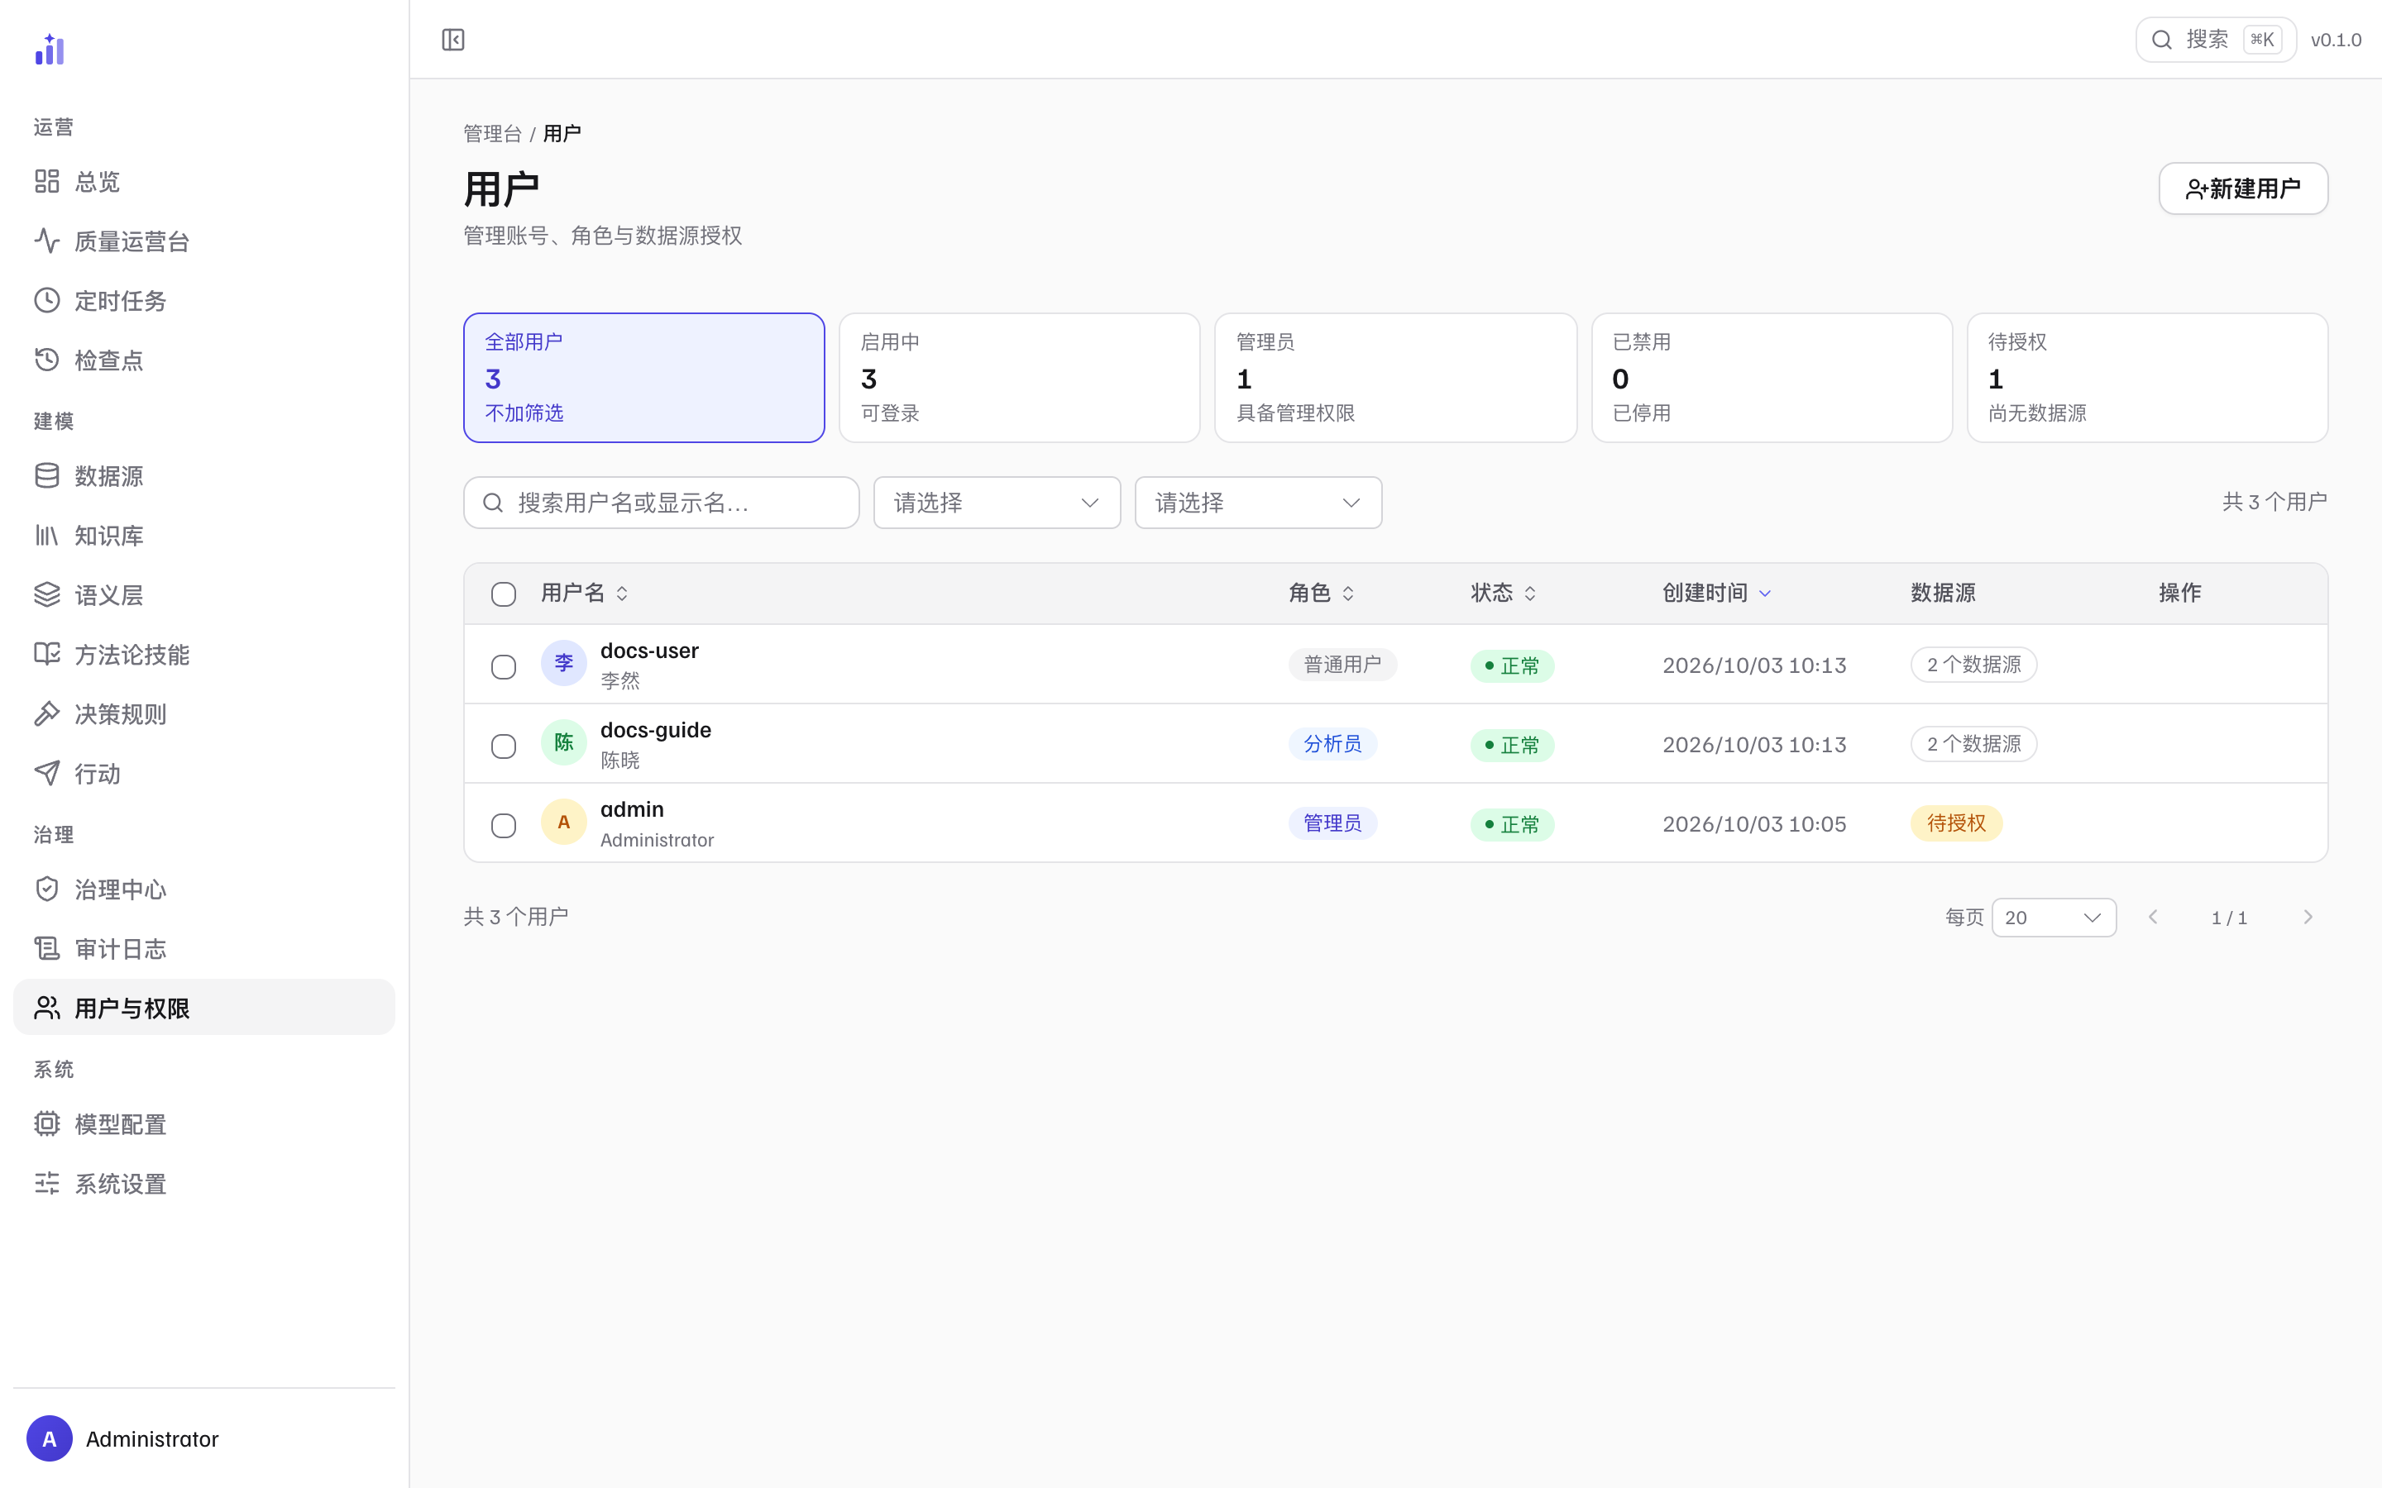Select the 管理员 filter card
Image resolution: width=2382 pixels, height=1488 pixels.
(x=1394, y=378)
